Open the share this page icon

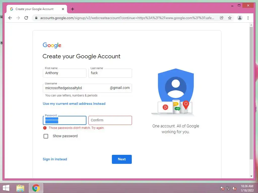pyautogui.click(x=222, y=18)
